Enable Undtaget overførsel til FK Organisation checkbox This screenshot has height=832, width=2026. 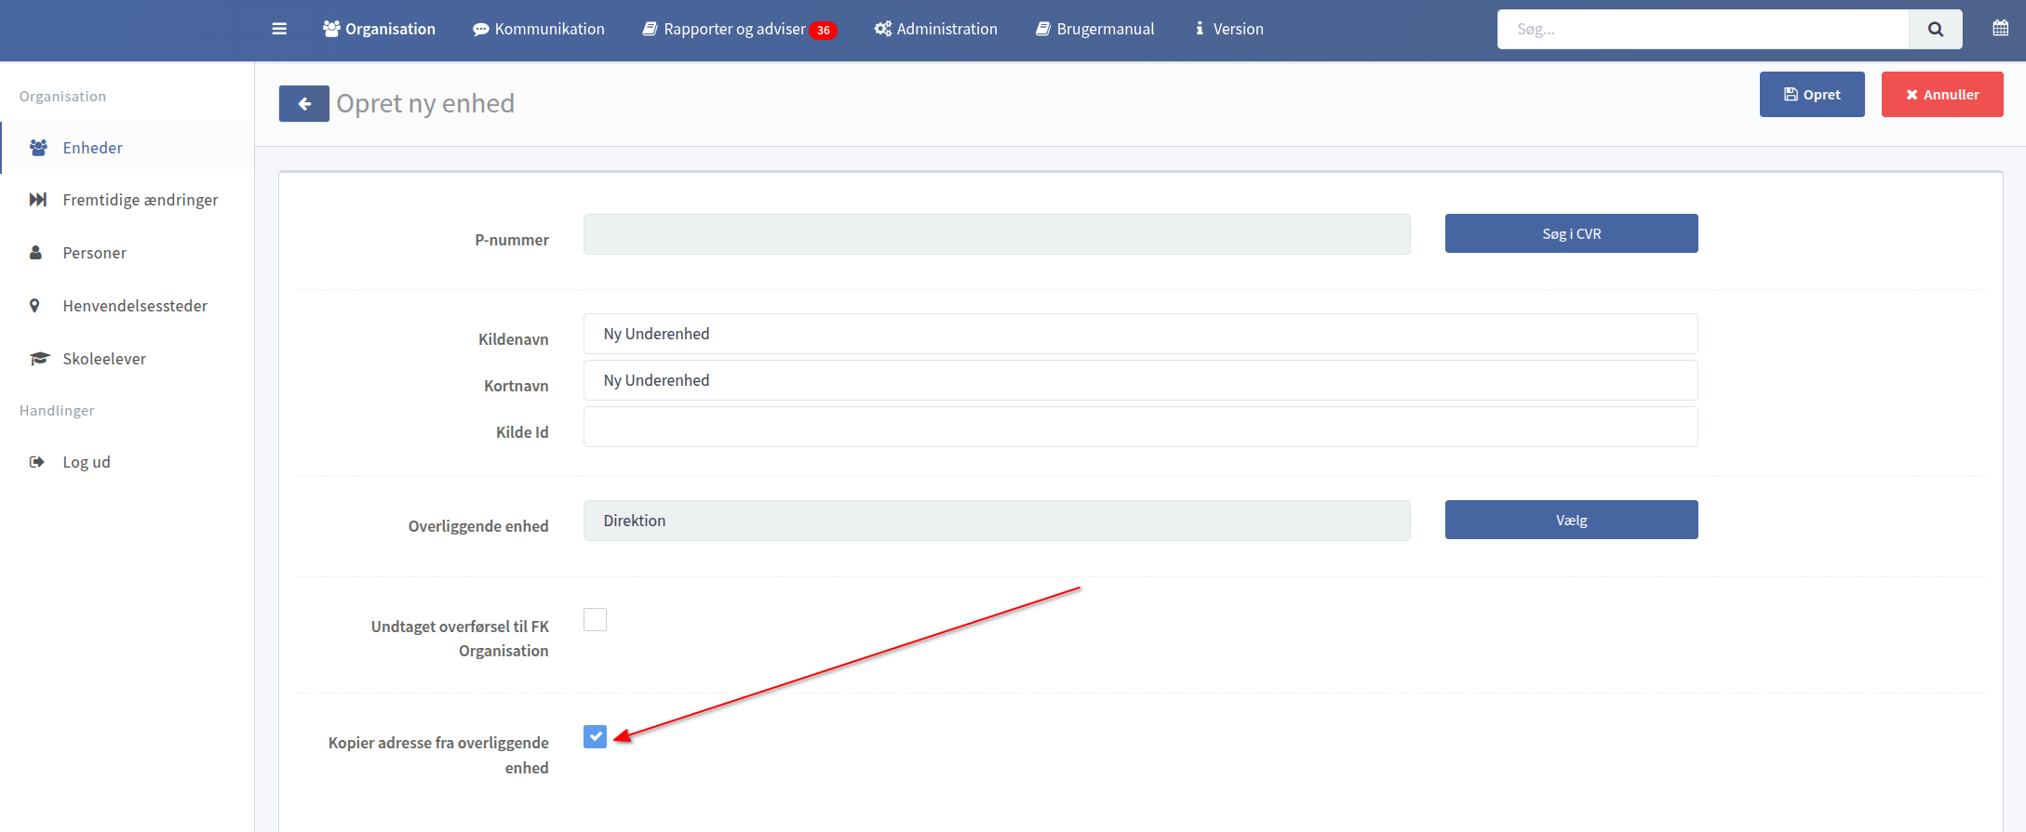coord(595,620)
